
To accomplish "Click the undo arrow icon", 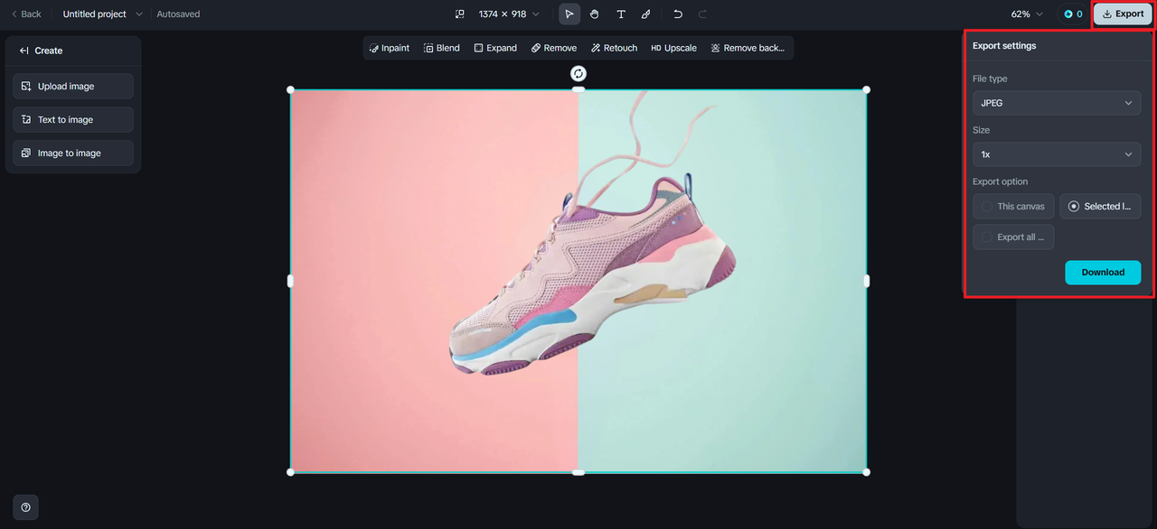I will tap(678, 14).
